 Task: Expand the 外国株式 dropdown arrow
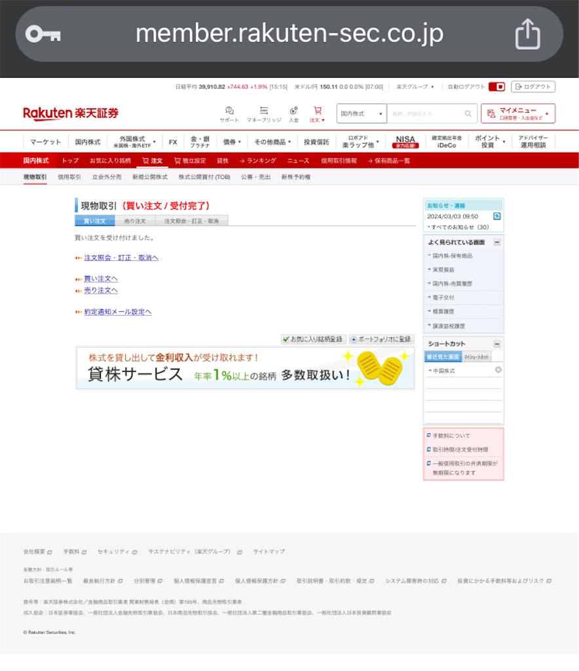(155, 141)
